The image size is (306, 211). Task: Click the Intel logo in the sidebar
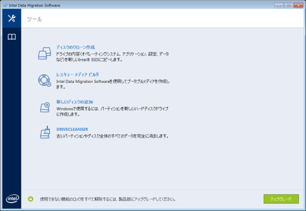(12, 199)
